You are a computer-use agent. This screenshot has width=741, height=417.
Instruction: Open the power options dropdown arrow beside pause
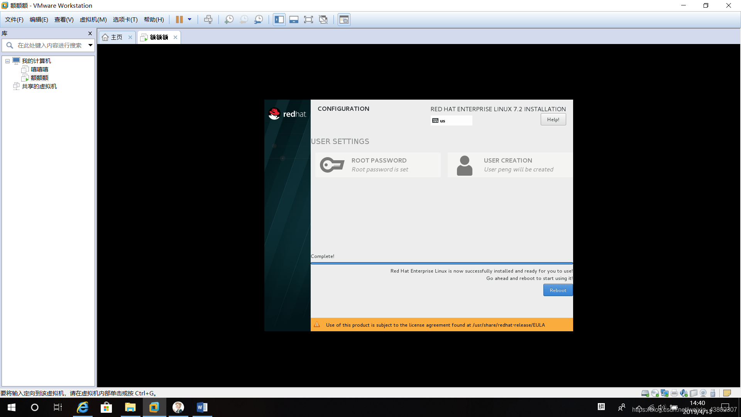189,19
